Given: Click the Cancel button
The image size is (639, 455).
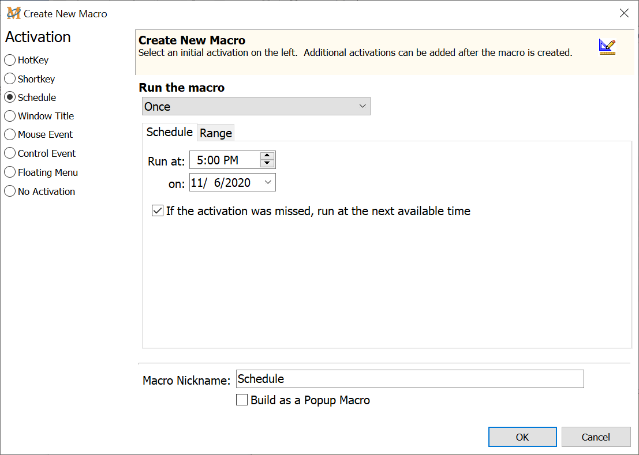Looking at the screenshot, I should [596, 437].
